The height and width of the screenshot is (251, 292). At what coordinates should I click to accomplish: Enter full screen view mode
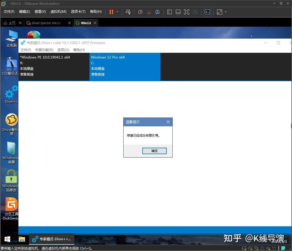pyautogui.click(x=186, y=12)
